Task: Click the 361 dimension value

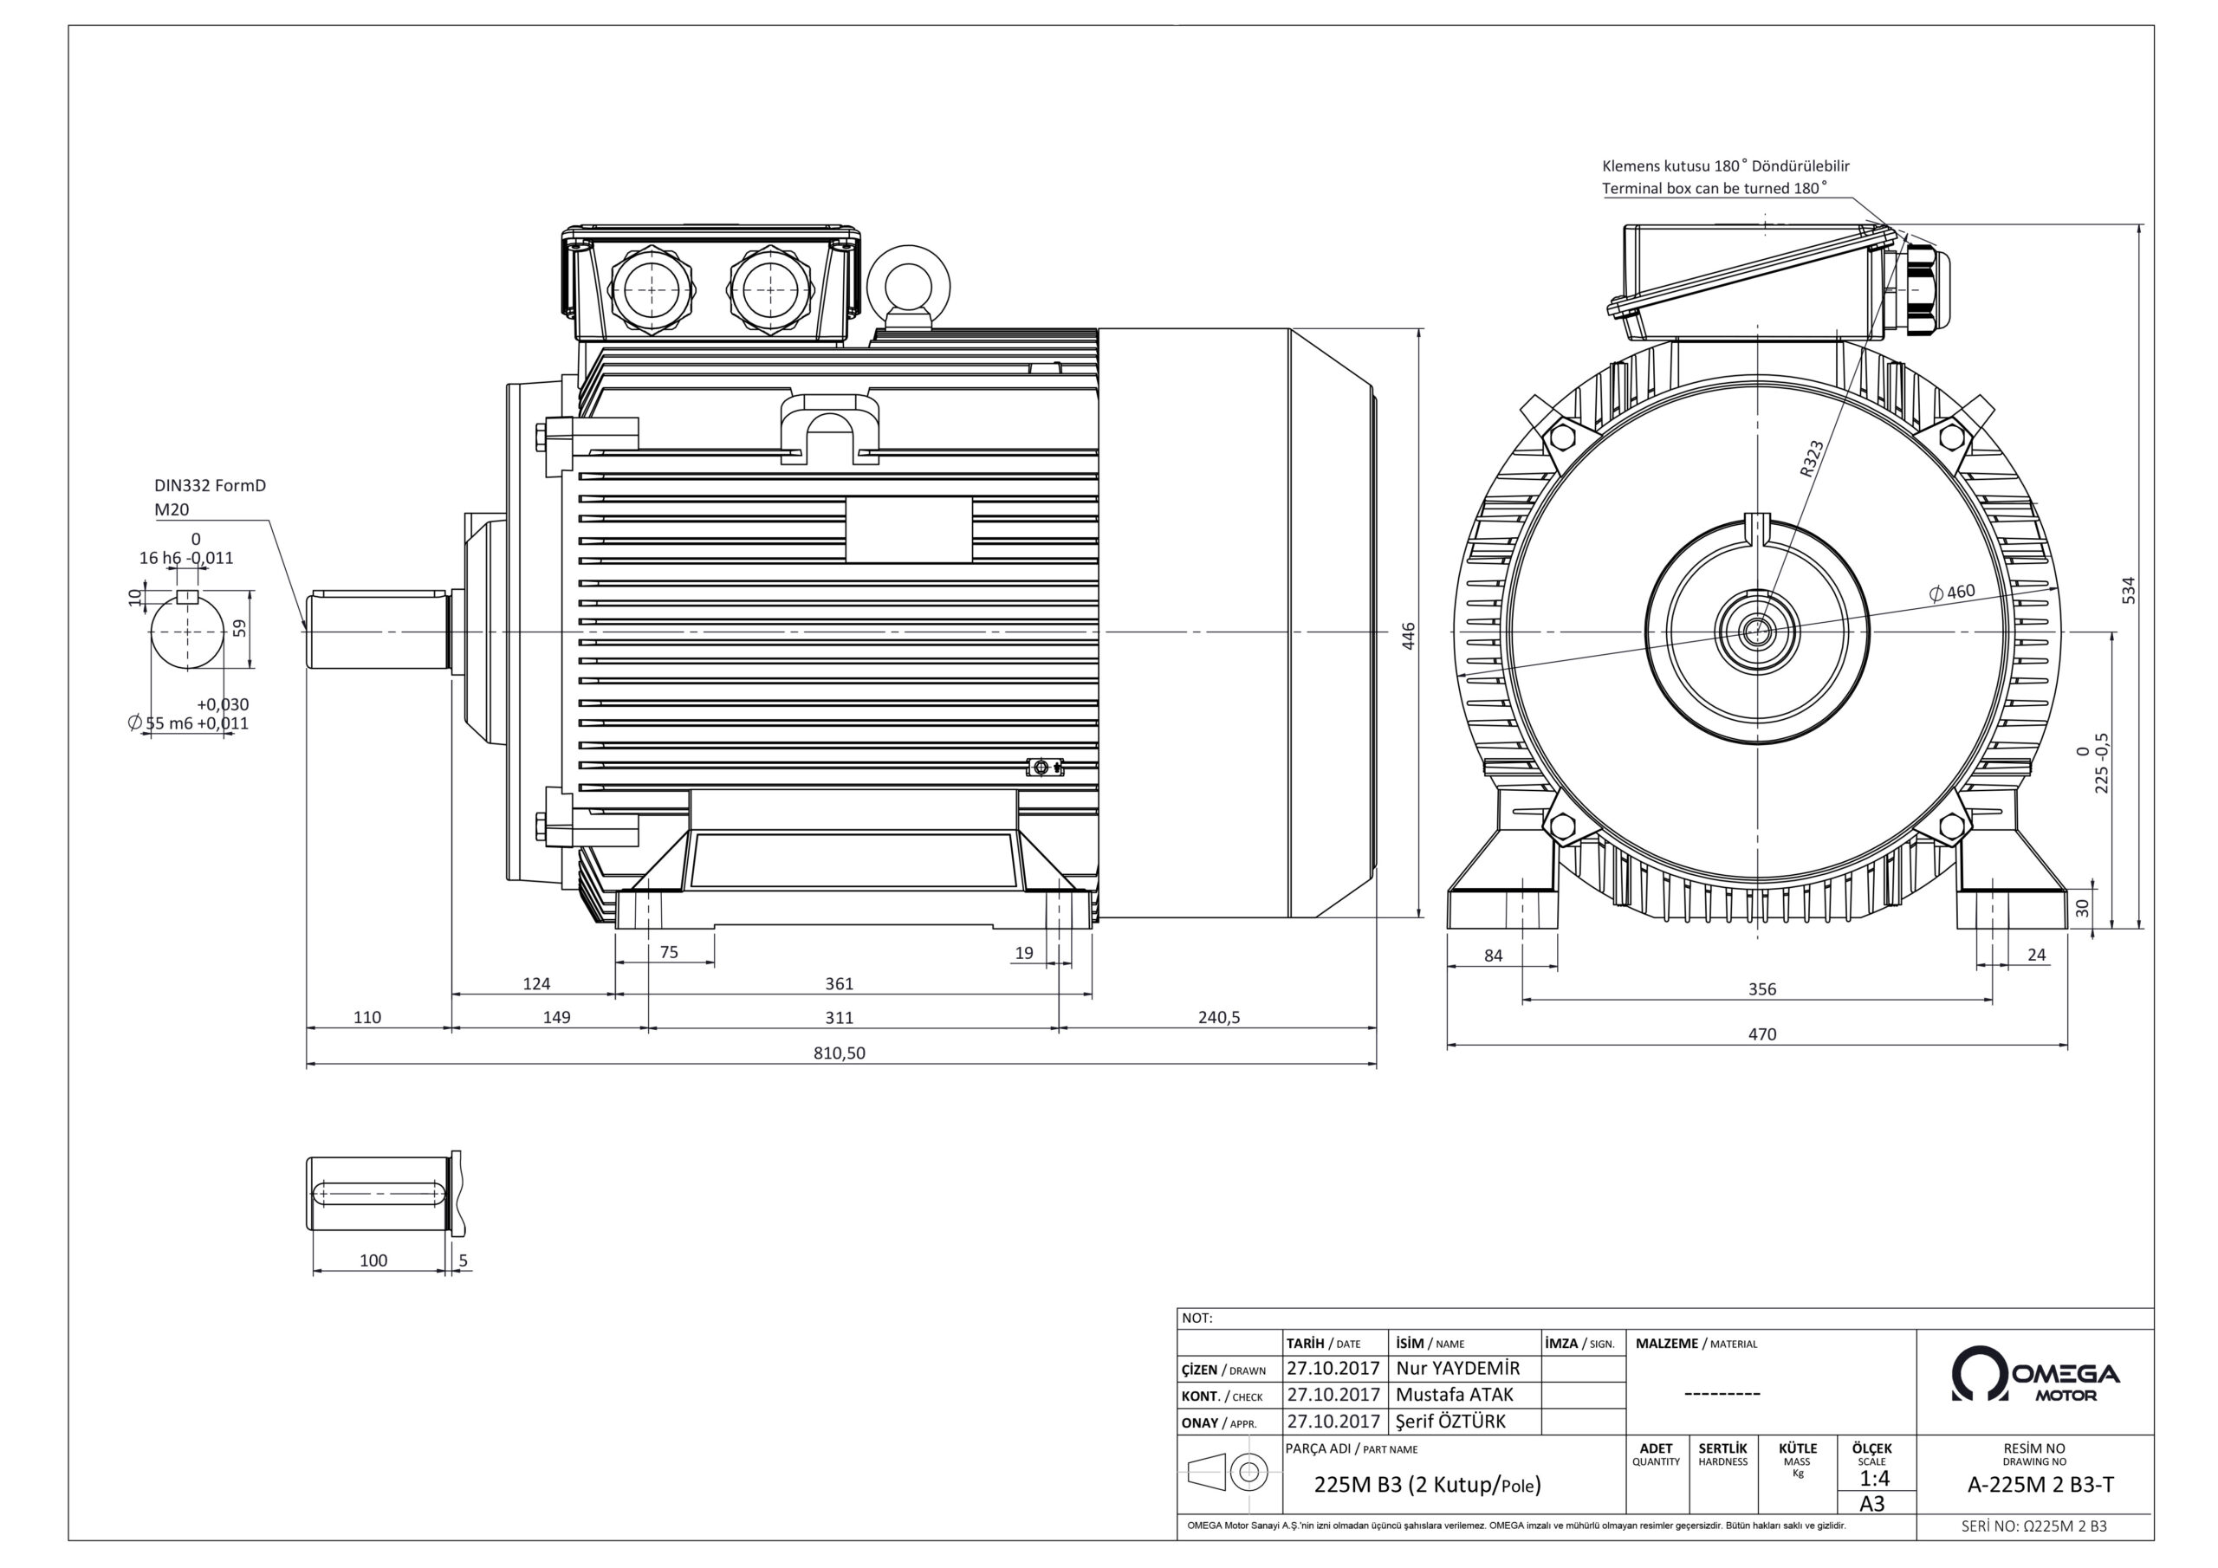Action: (840, 982)
